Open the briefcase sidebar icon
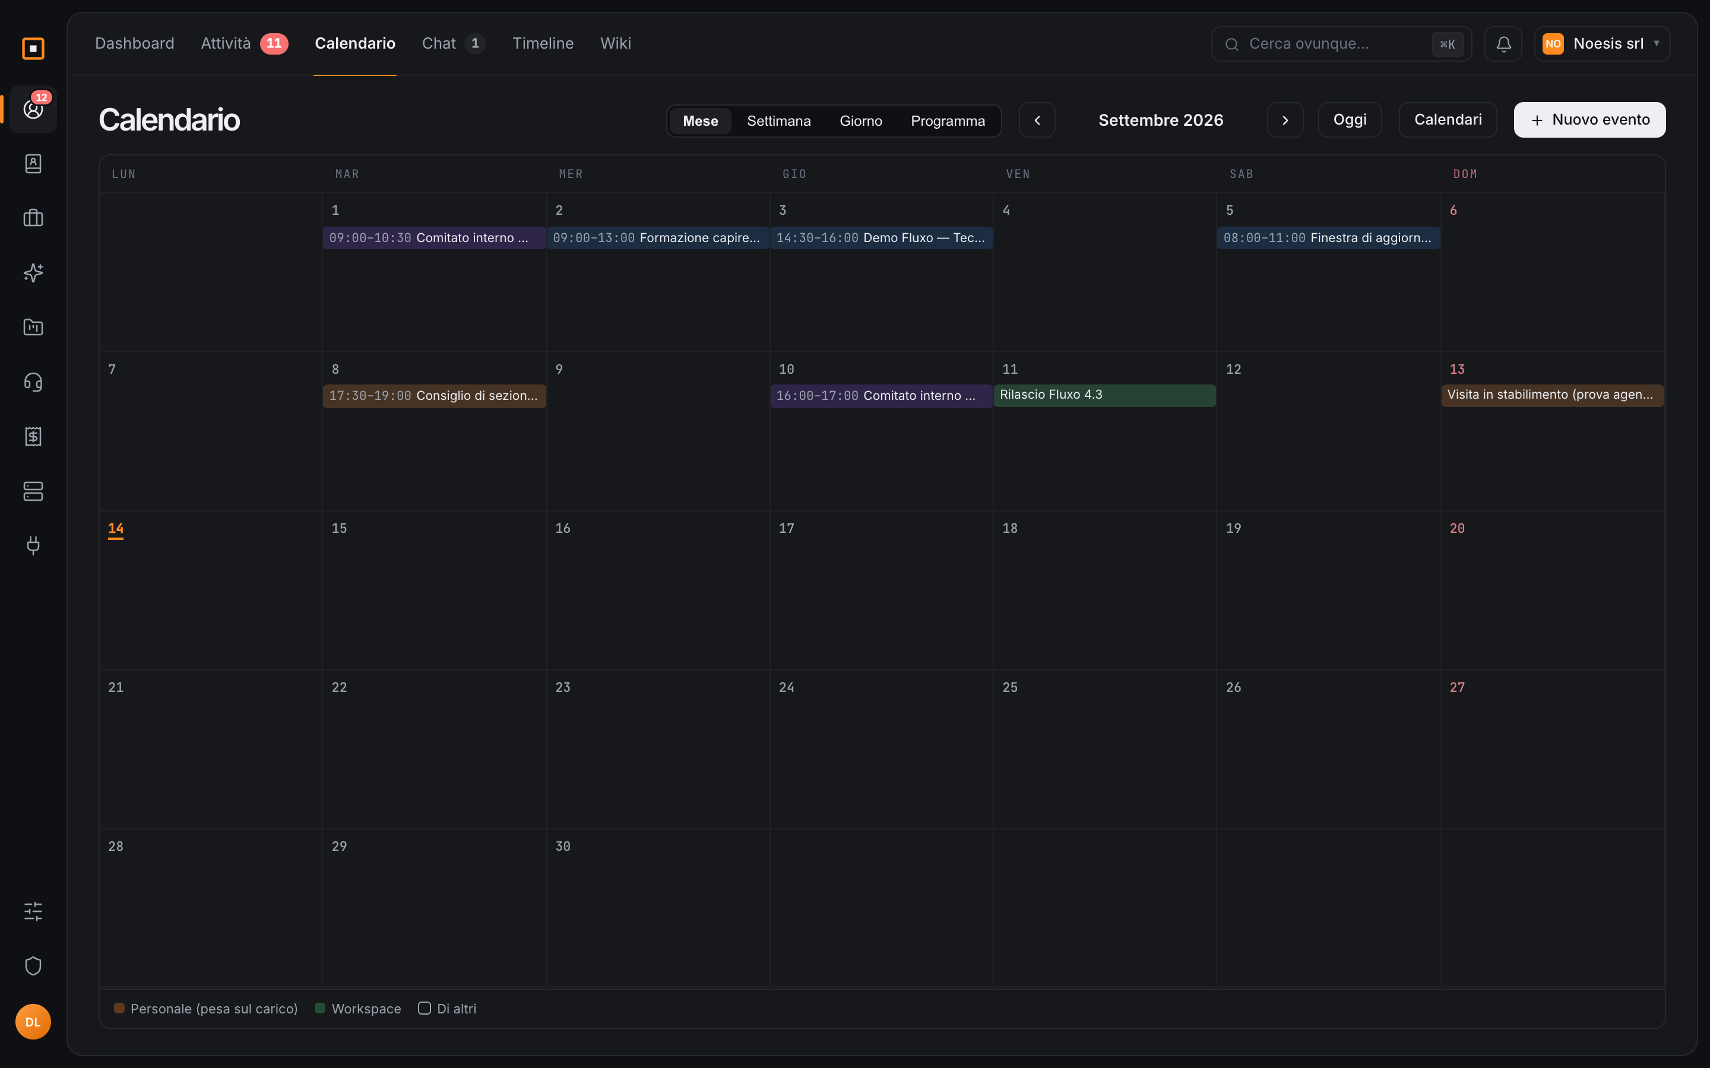The height and width of the screenshot is (1068, 1710). pos(33,218)
